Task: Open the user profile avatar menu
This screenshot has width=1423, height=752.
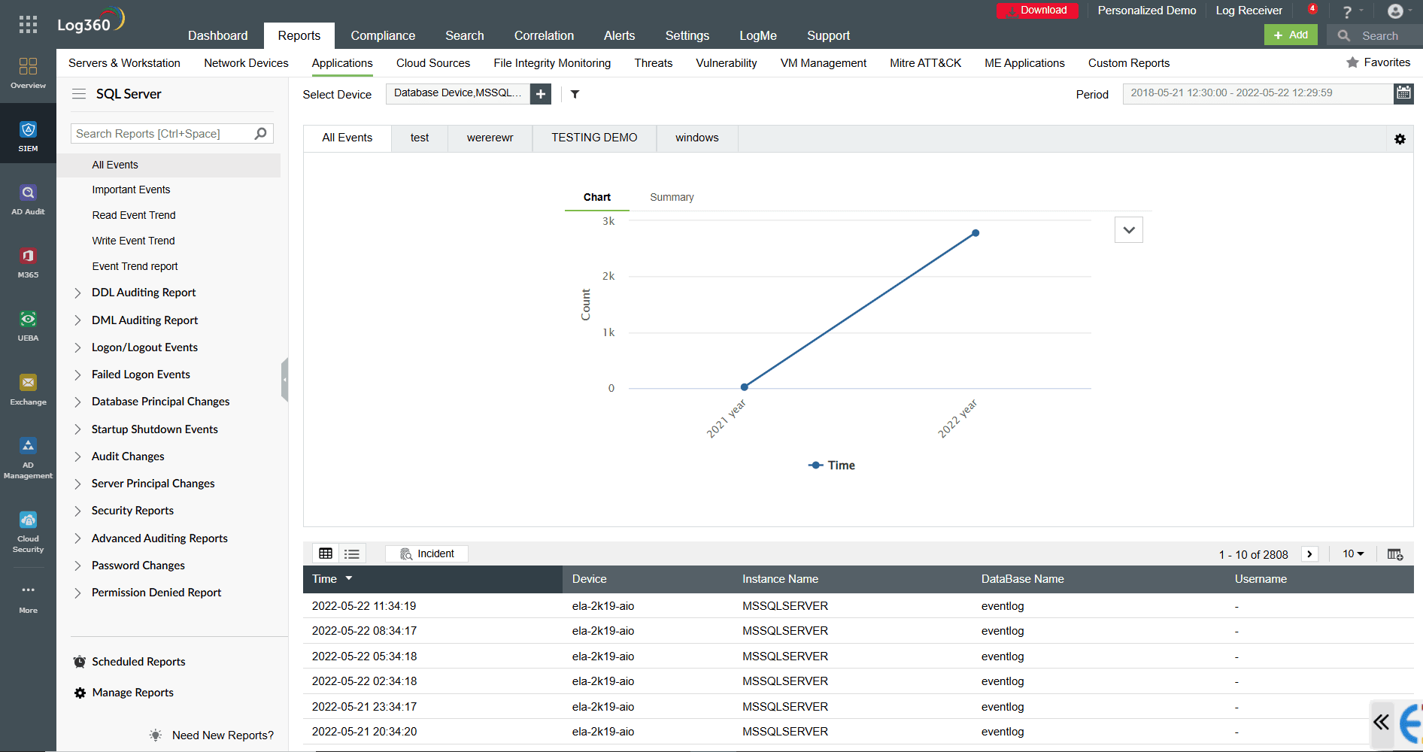Action: click(x=1395, y=11)
